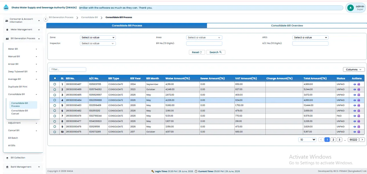
Task: Open Bill Batch menu item
Action: pyautogui.click(x=13, y=138)
